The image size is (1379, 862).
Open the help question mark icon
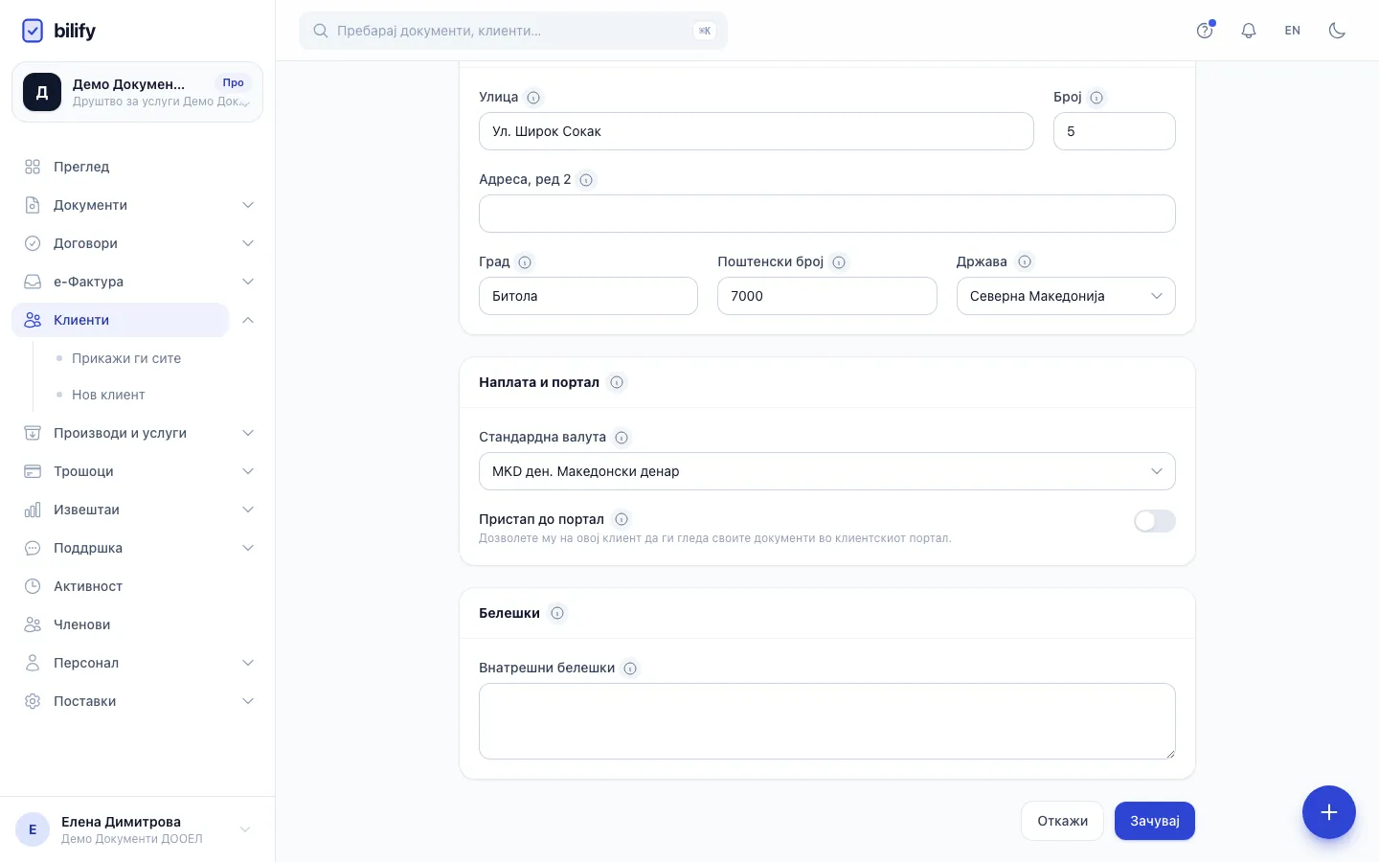1205,31
